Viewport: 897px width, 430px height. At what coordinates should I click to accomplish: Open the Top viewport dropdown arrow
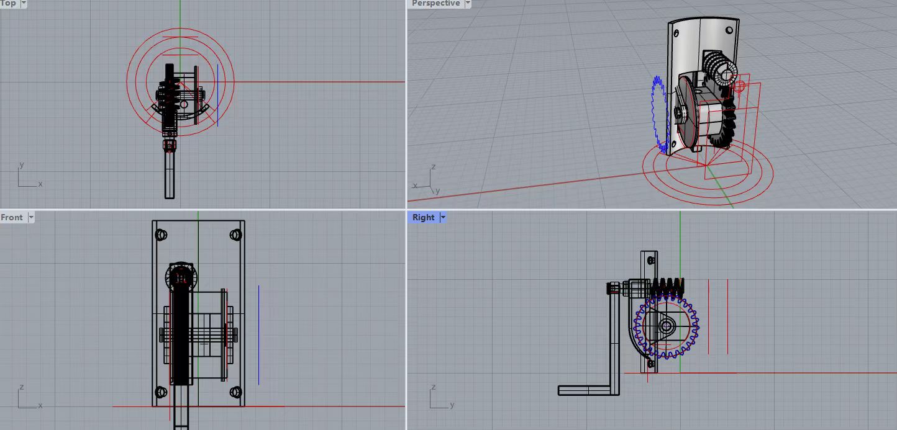(24, 3)
